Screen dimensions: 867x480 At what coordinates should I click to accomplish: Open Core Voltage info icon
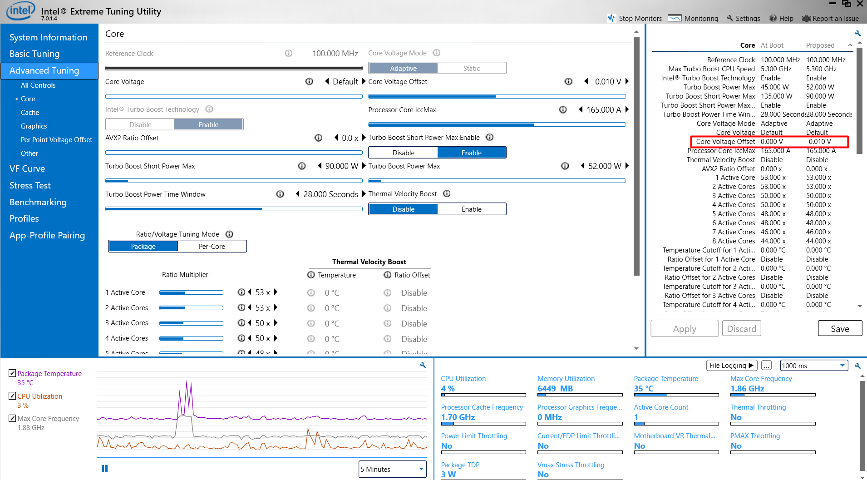pyautogui.click(x=309, y=81)
